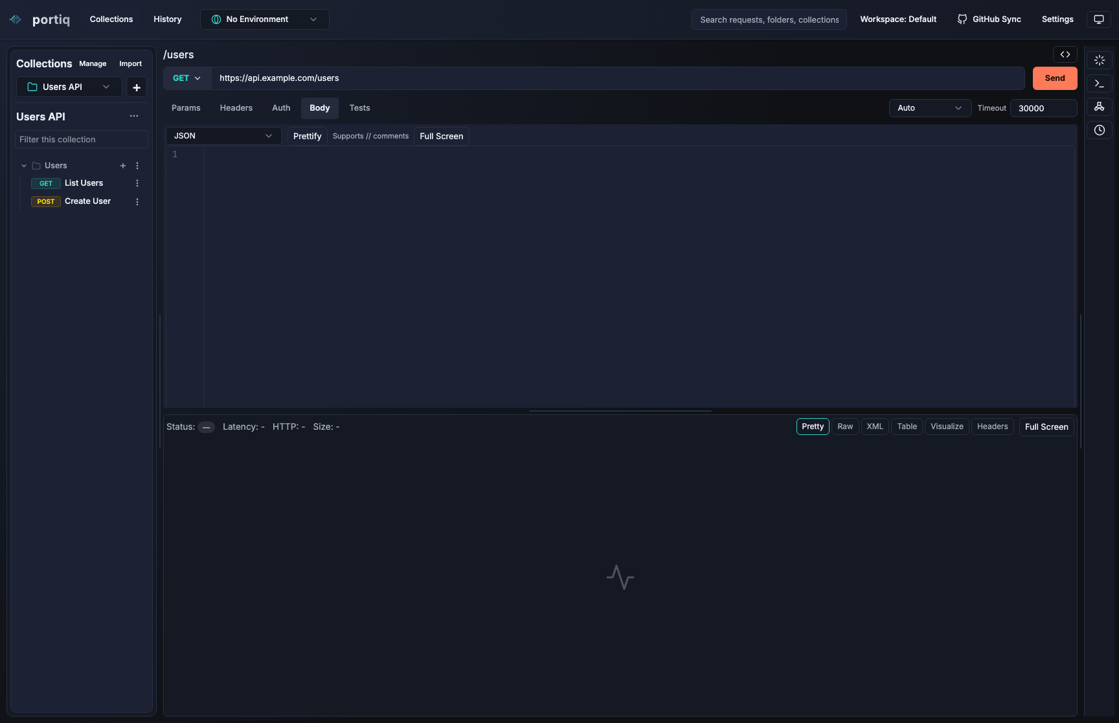Switch to the Headers request tab
The width and height of the screenshot is (1119, 723).
point(236,108)
